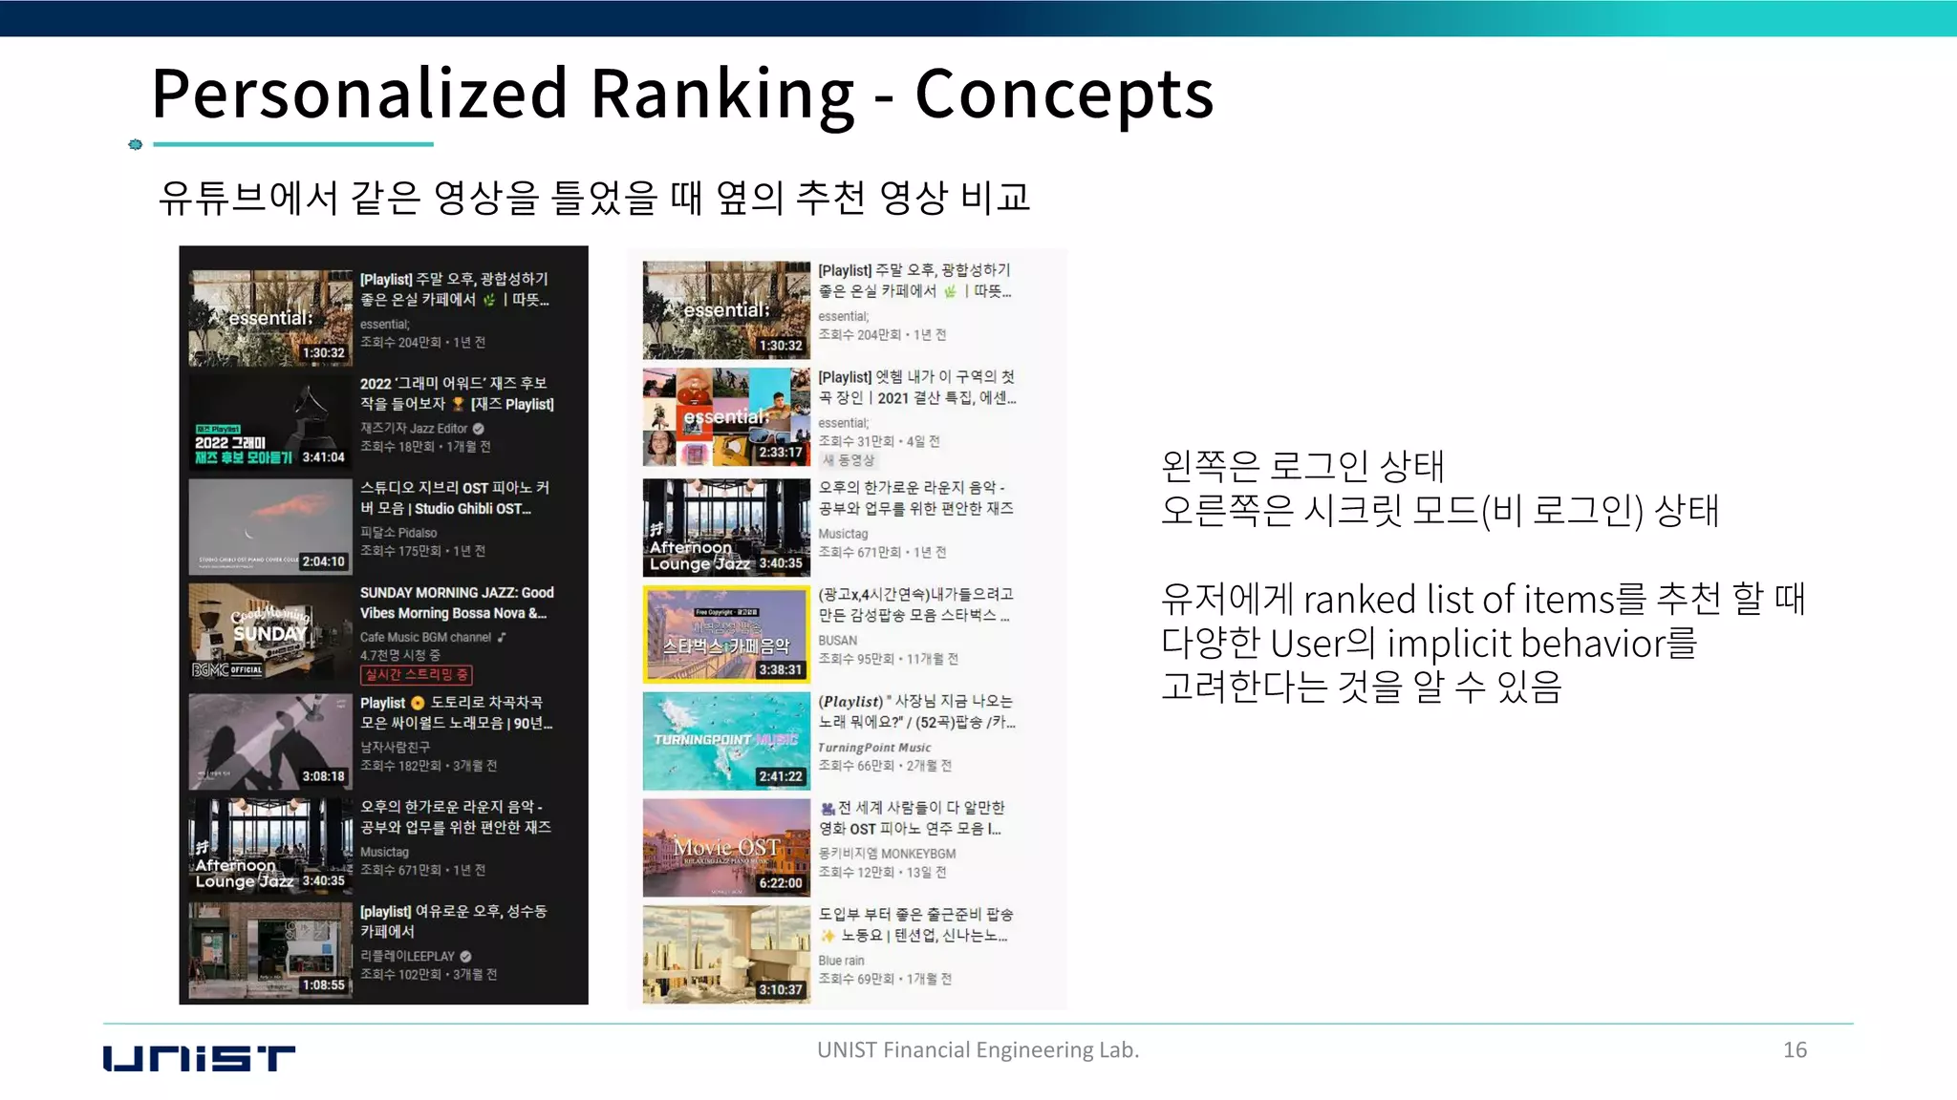Screen dimensions: 1957x1100
Task: Click the subtitle '유튜브에서 같은 영상을 틀었을 때'
Action: 594,198
